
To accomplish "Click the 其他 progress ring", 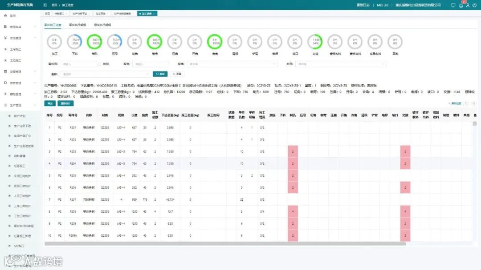I will click(x=395, y=42).
